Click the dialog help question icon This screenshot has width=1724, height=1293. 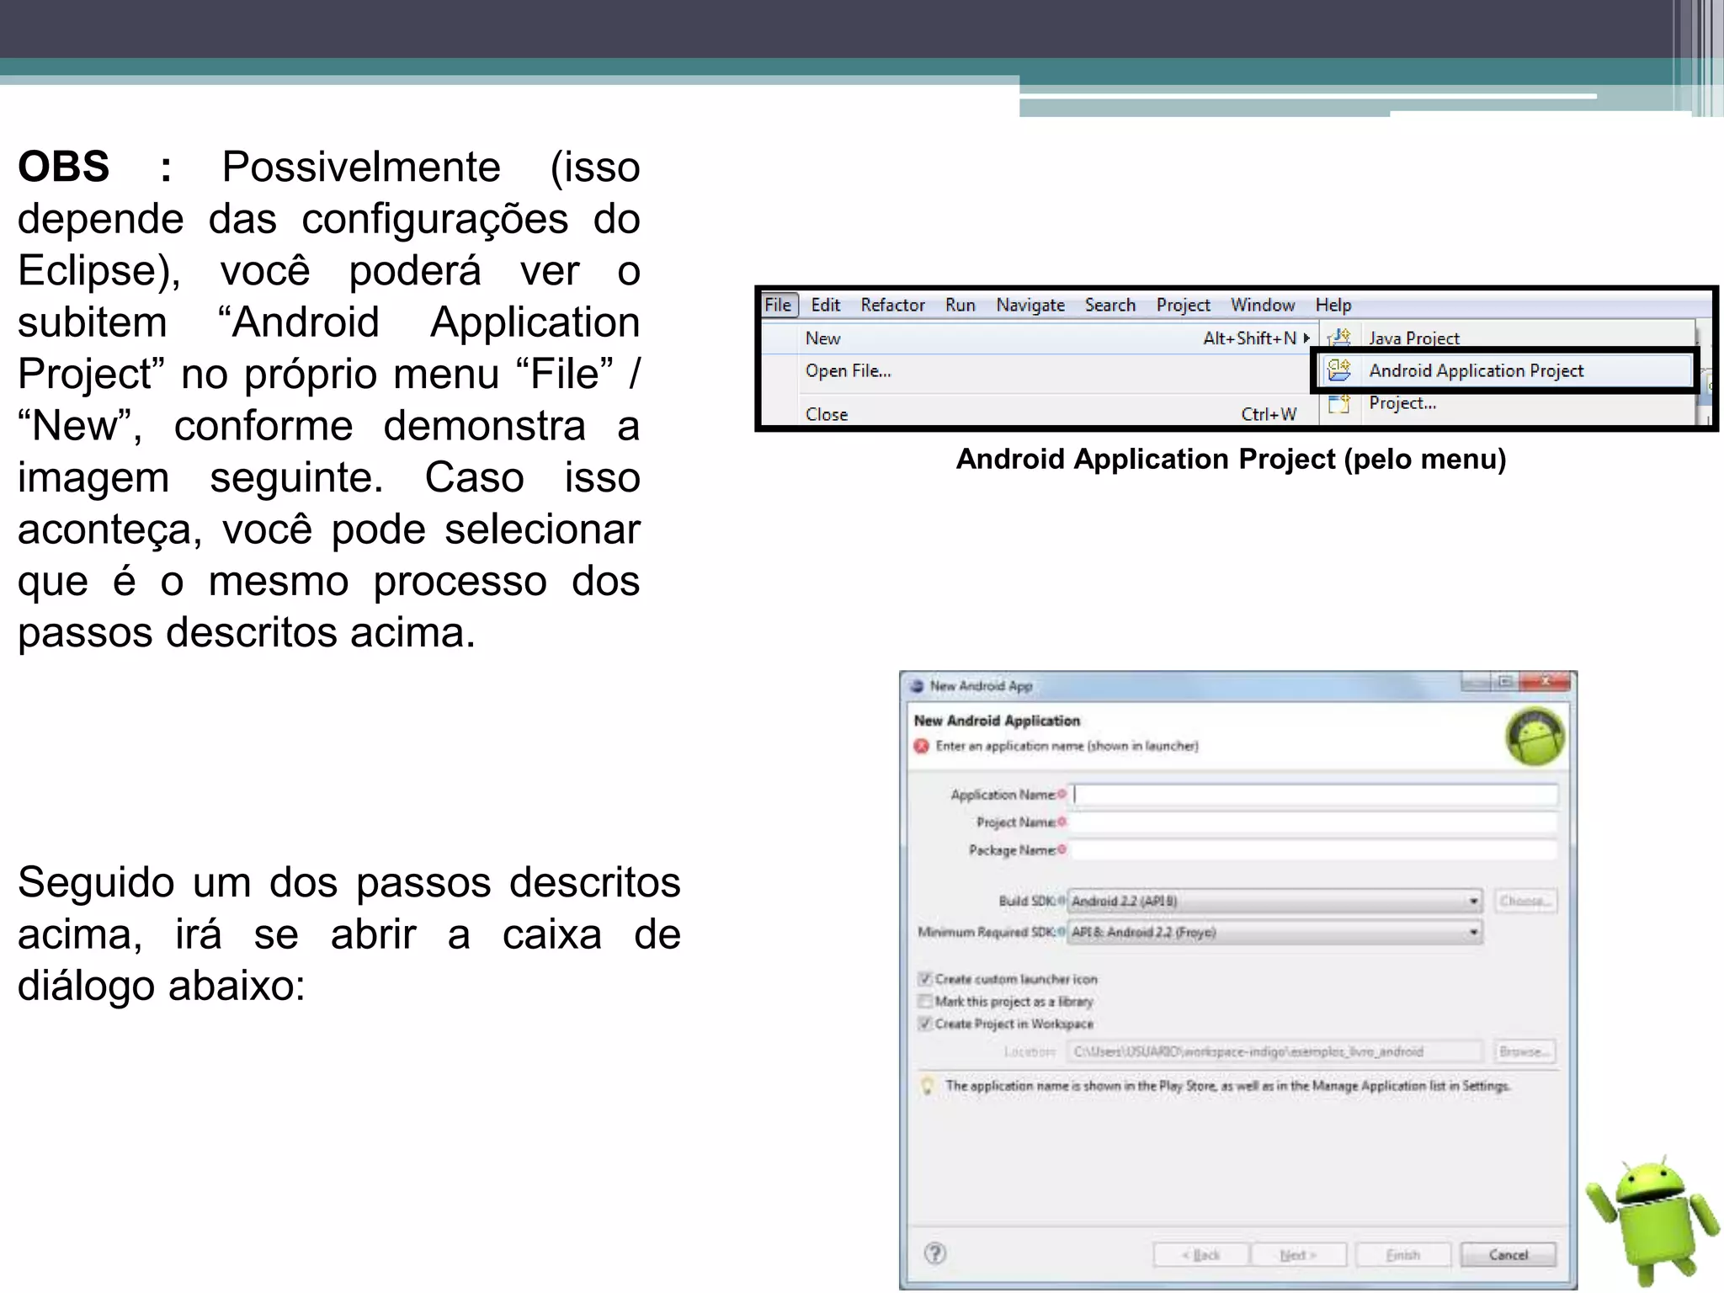pos(935,1253)
